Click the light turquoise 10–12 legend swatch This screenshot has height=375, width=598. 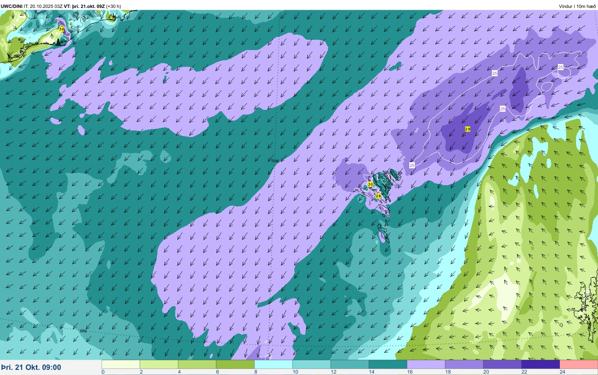312,364
